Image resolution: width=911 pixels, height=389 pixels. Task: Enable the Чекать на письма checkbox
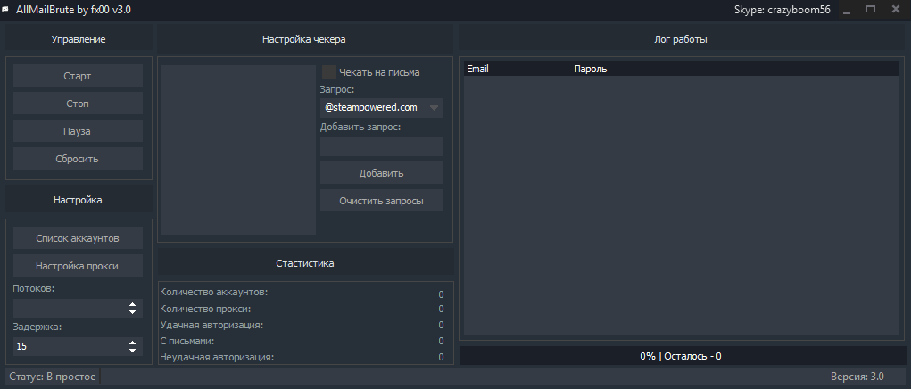pyautogui.click(x=329, y=72)
